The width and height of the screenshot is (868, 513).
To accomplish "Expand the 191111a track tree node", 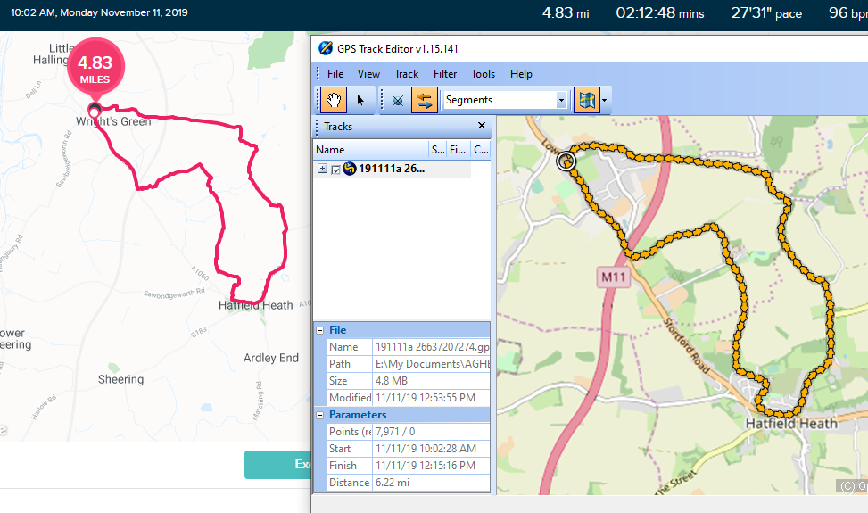I will (322, 169).
